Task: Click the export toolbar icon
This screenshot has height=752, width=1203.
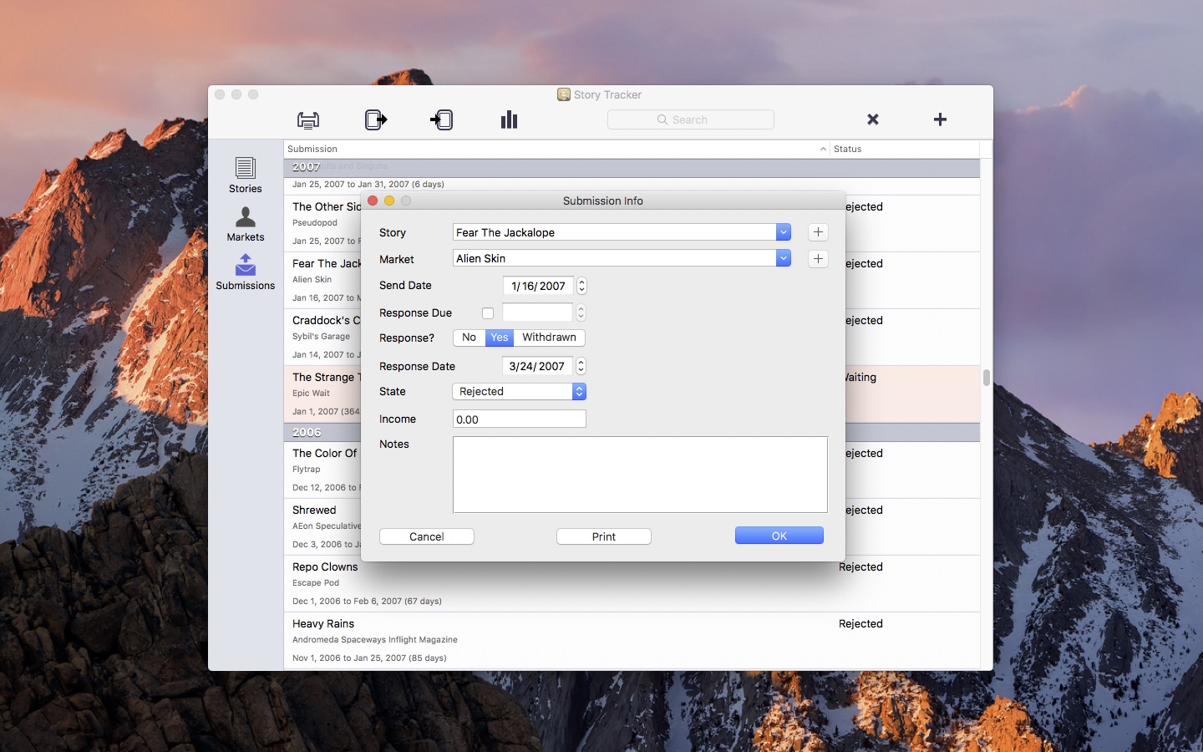Action: point(376,120)
